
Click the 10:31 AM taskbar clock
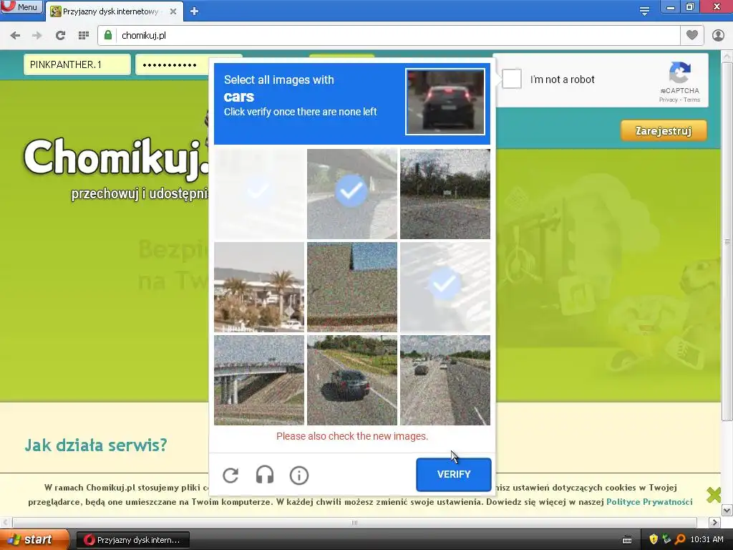coord(707,539)
